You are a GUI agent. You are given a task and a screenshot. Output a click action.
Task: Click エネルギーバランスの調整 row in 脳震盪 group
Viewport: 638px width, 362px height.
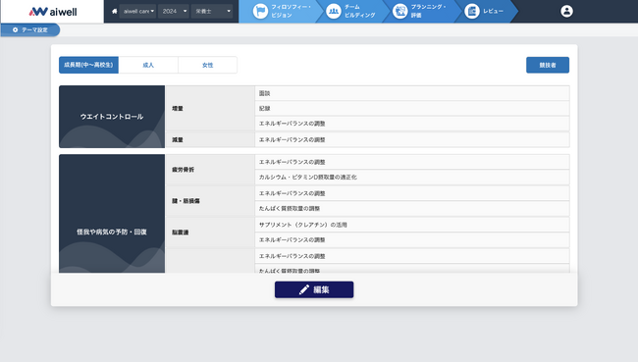pos(412,239)
